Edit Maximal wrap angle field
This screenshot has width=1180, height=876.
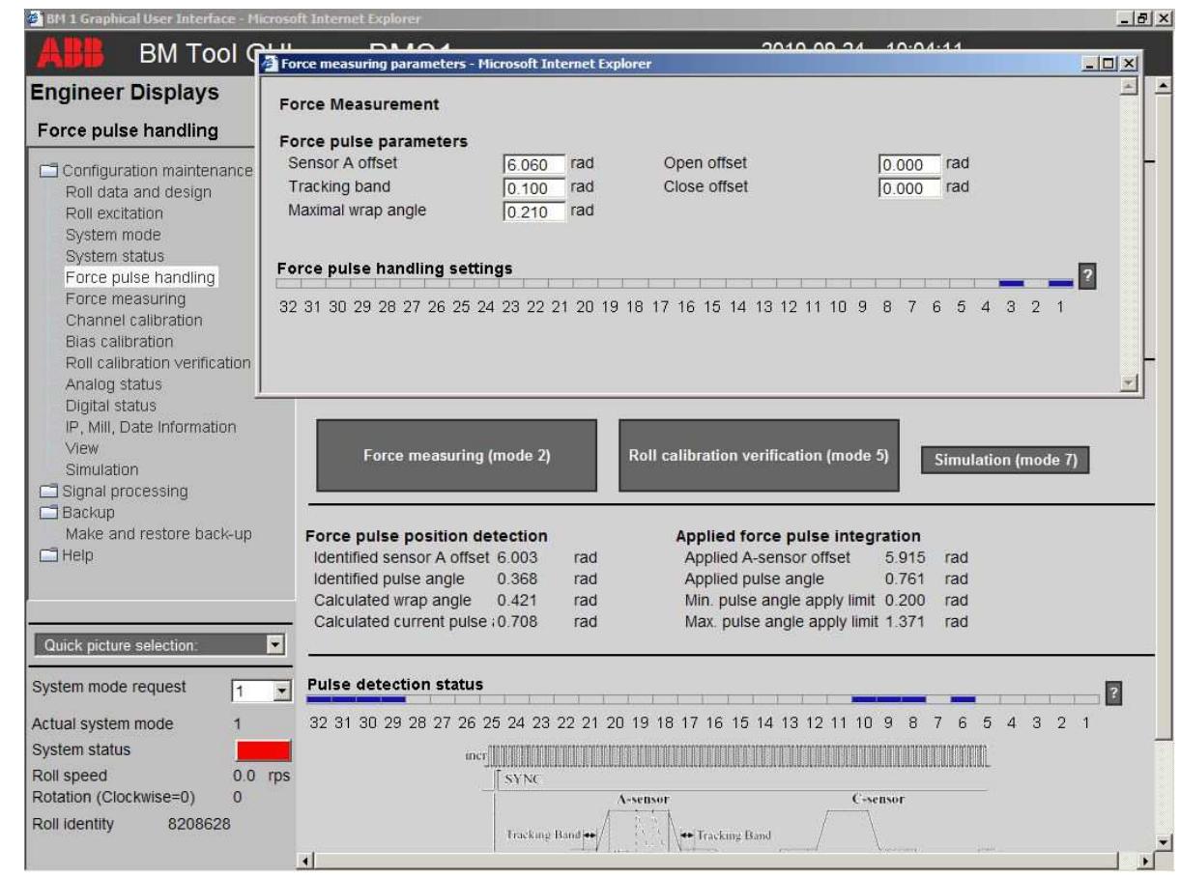pos(533,212)
